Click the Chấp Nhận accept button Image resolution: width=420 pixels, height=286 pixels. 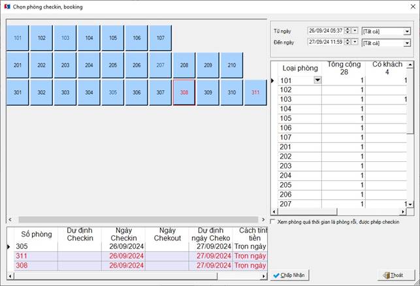click(289, 275)
